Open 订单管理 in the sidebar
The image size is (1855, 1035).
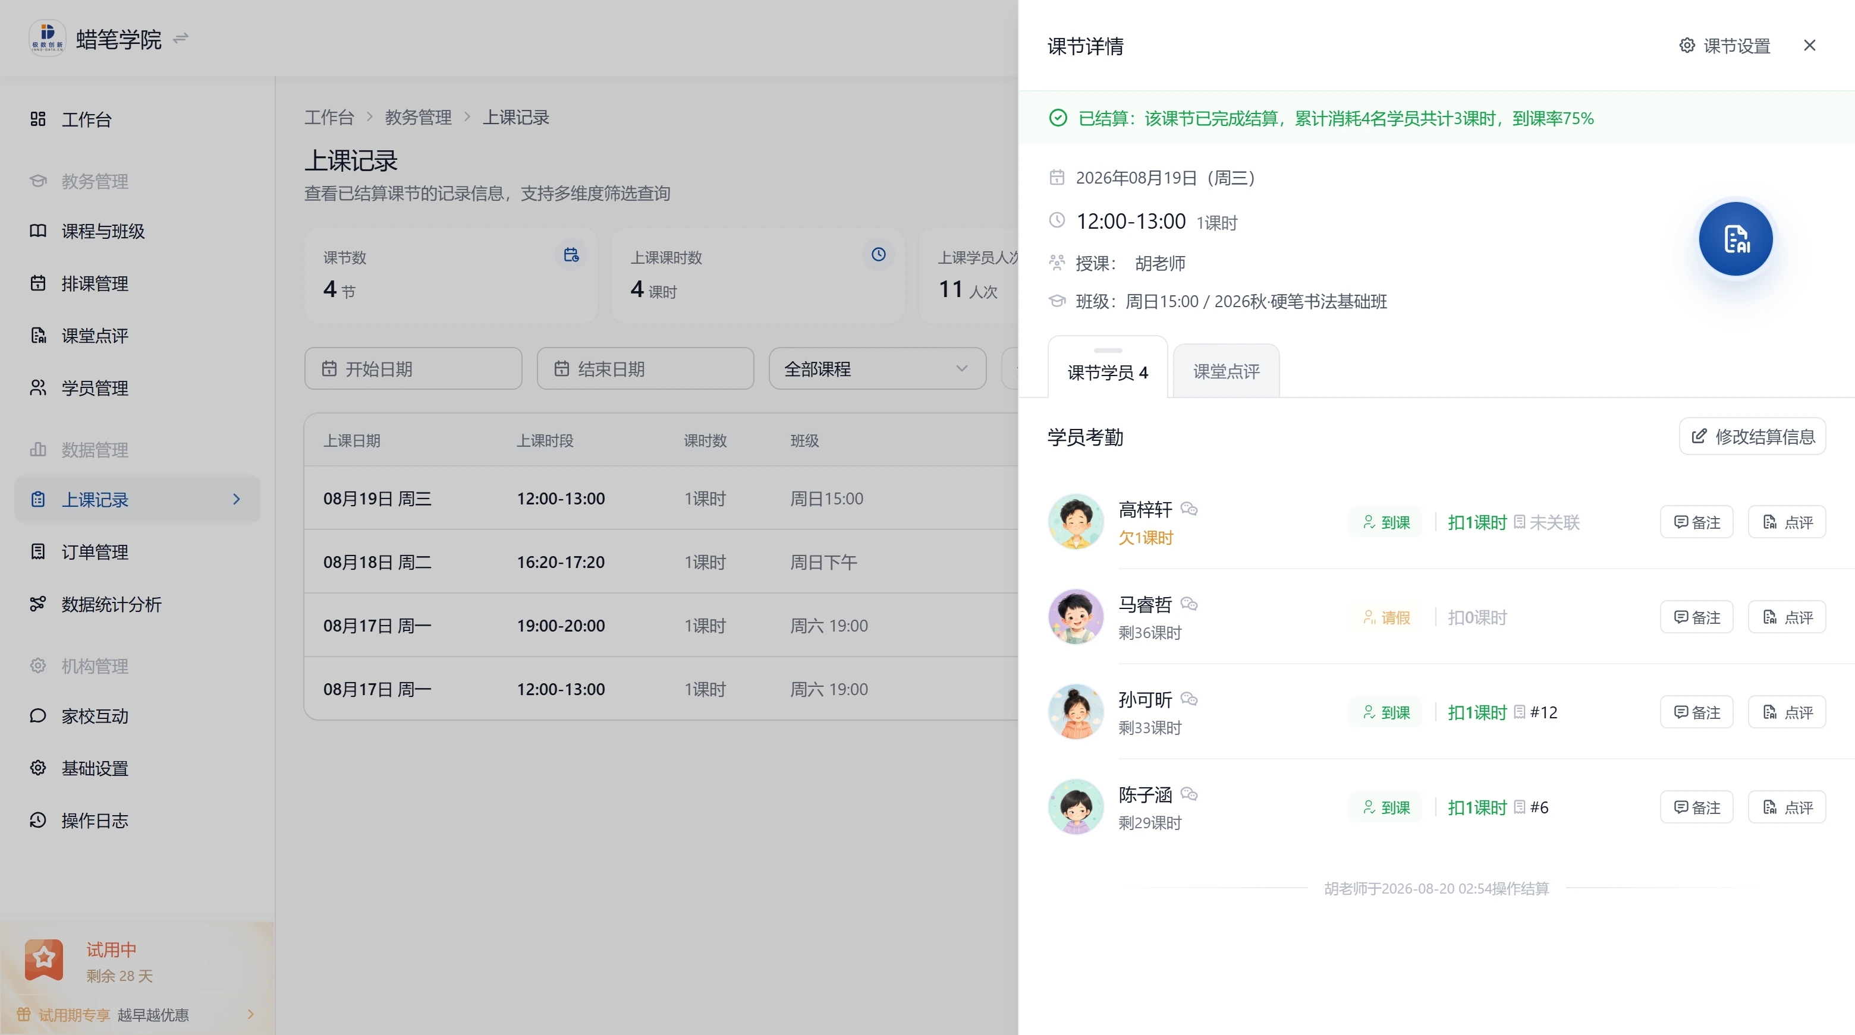[137, 552]
